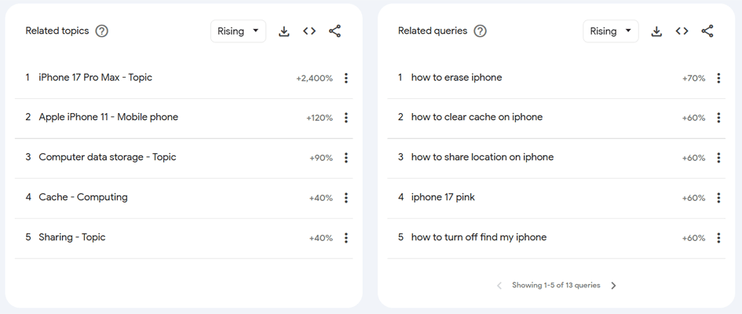Screen dimensions: 742x314
Task: Open more options for Sharing - Topic row
Action: click(346, 238)
